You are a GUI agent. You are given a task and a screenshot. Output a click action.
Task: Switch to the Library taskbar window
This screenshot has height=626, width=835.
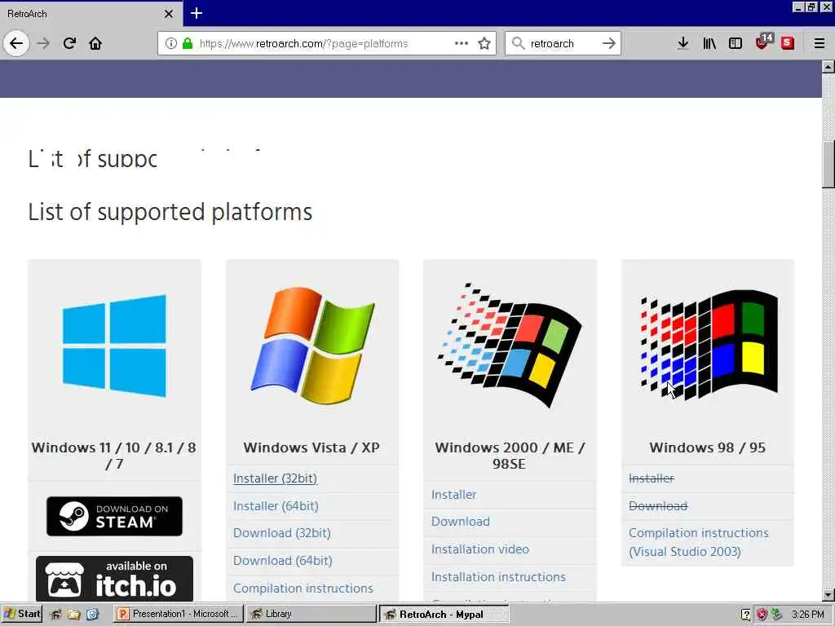click(311, 614)
